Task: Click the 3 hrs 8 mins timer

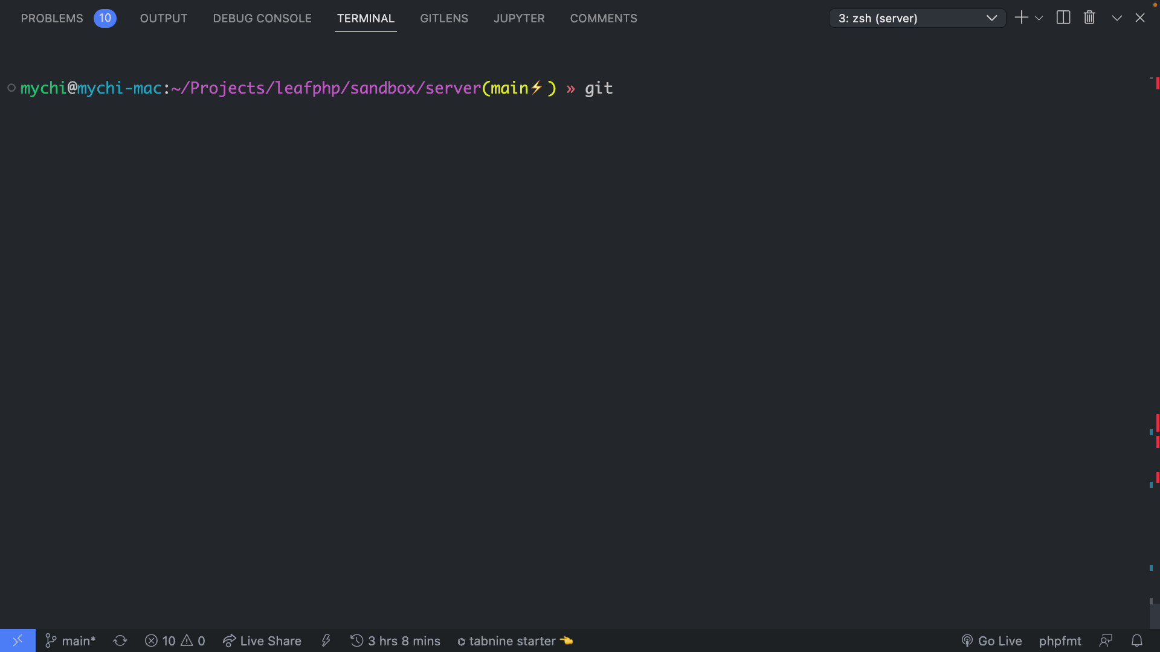Action: (396, 641)
